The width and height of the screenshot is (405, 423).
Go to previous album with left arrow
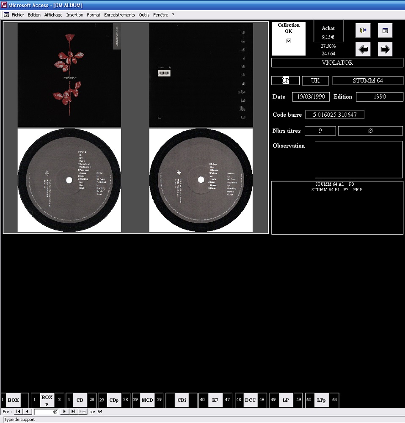[x=363, y=49]
